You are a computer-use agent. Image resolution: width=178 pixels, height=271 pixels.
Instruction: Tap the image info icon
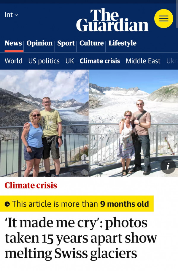(168, 166)
